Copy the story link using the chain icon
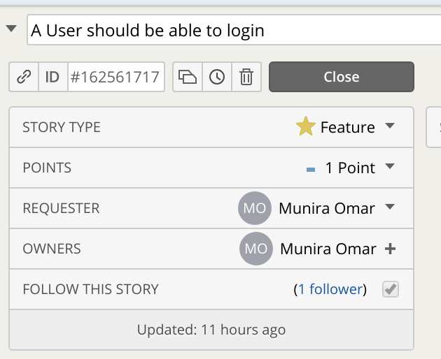The width and height of the screenshot is (441, 359). (24, 78)
